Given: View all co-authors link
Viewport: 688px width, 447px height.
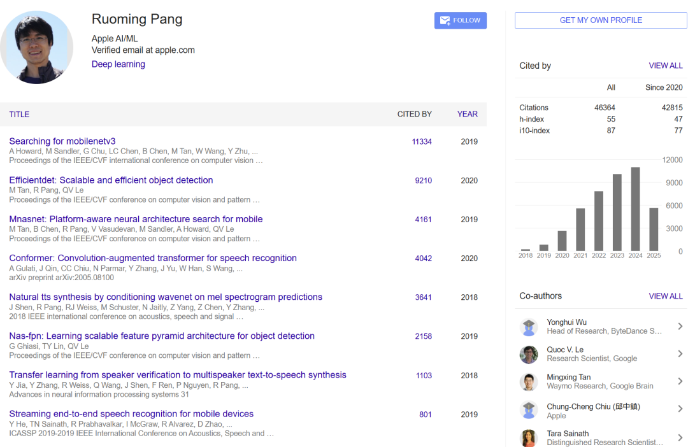Looking at the screenshot, I should pos(665,296).
